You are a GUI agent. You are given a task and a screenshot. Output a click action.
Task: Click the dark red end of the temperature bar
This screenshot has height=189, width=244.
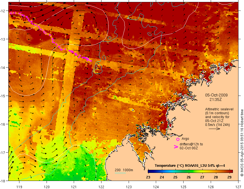(x=231, y=171)
